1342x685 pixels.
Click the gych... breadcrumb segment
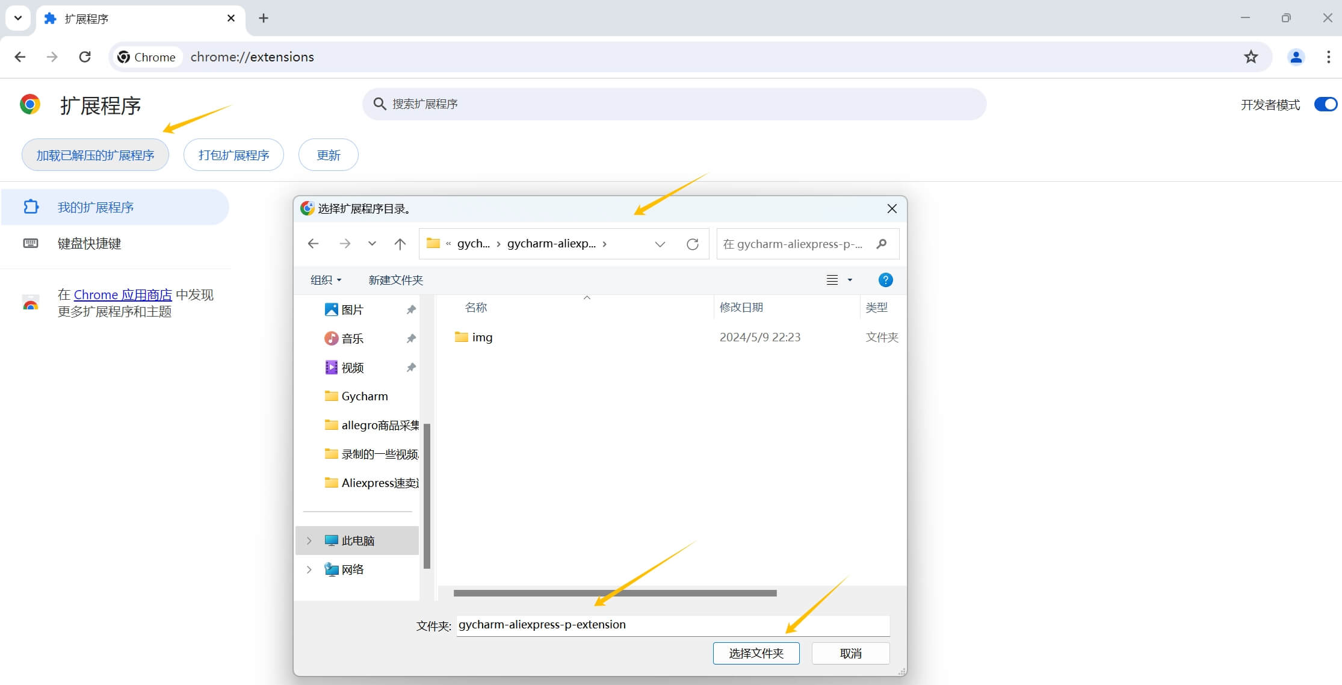[473, 243]
